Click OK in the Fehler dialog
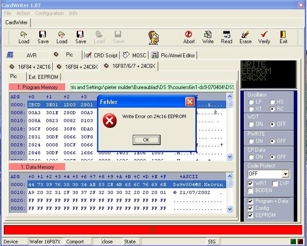The height and width of the screenshot is (246, 307). pyautogui.click(x=146, y=140)
